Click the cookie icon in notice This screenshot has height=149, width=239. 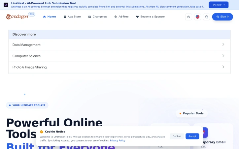(42, 132)
